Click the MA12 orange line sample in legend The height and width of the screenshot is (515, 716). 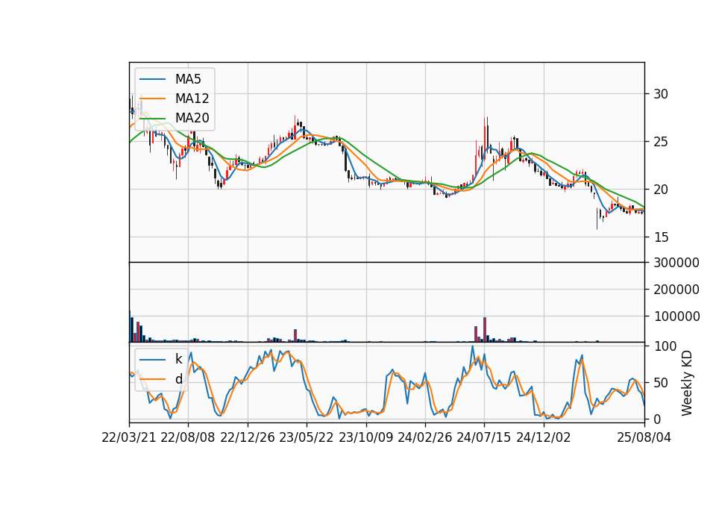[x=152, y=99]
